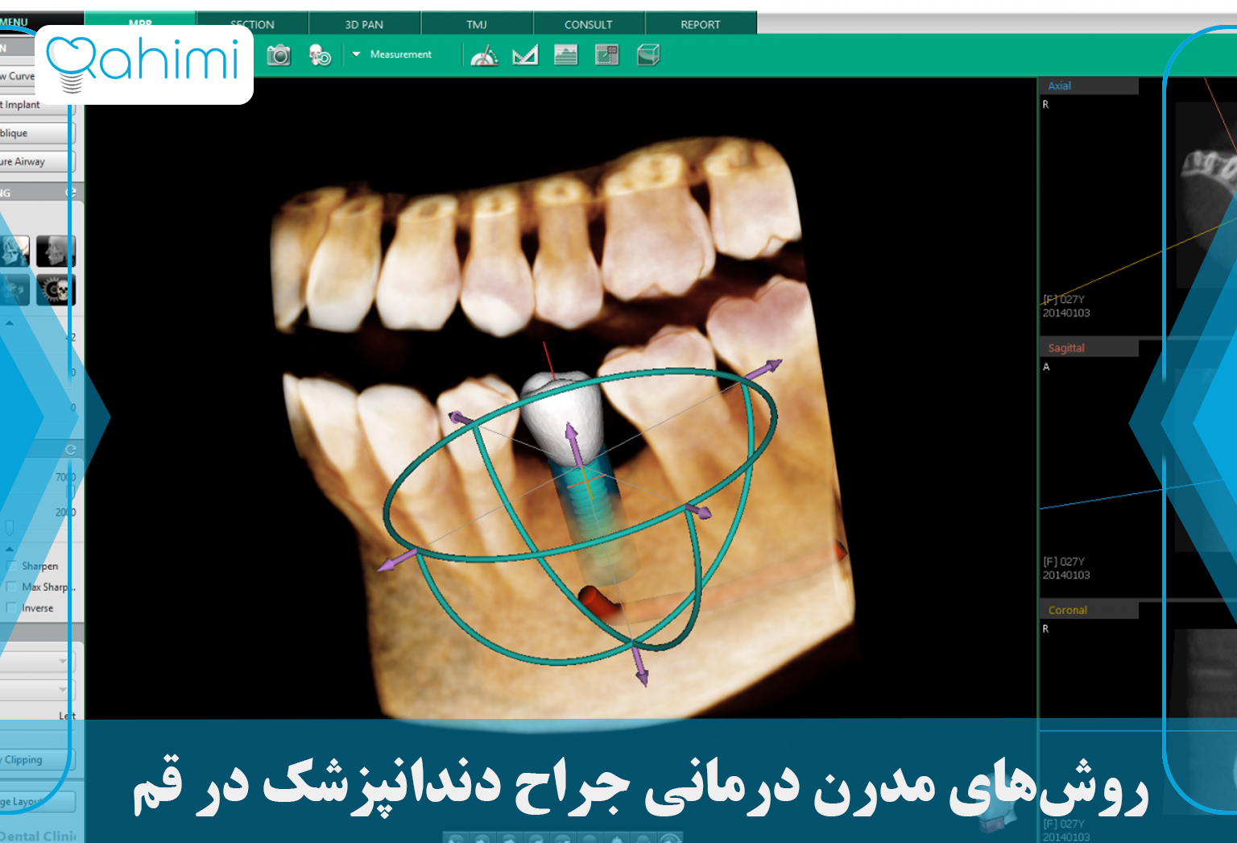The height and width of the screenshot is (843, 1237).
Task: Click the Coronal view label
Action: pos(1068,610)
